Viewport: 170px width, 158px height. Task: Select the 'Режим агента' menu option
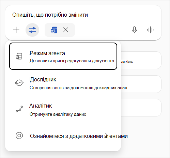[x=63, y=56]
